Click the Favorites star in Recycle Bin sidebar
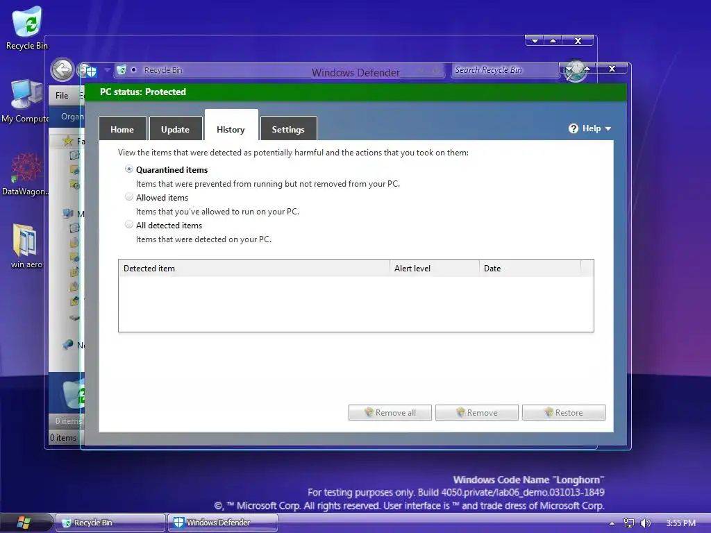Image resolution: width=711 pixels, height=533 pixels. [x=68, y=141]
